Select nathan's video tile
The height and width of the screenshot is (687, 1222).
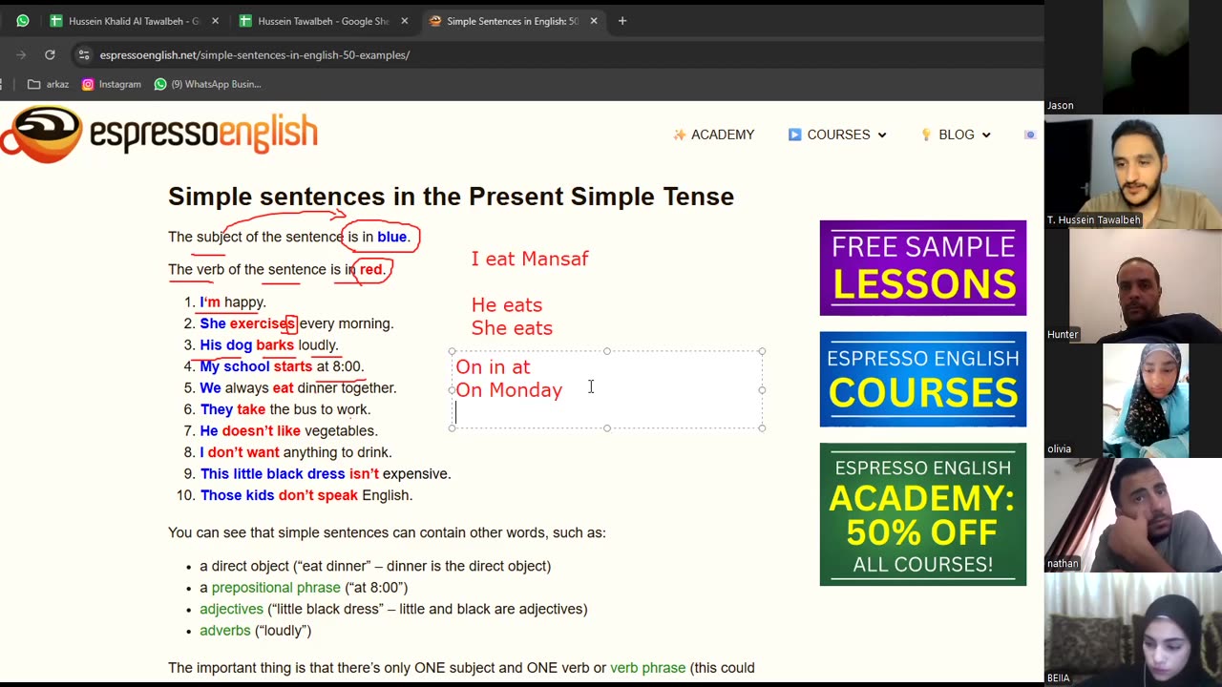coord(1133,515)
